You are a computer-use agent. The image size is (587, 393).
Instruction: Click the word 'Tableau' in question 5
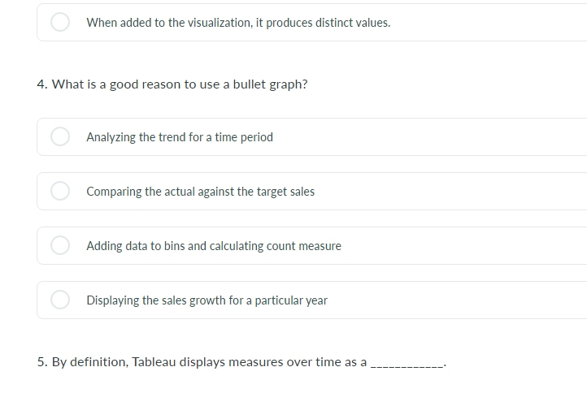click(154, 362)
